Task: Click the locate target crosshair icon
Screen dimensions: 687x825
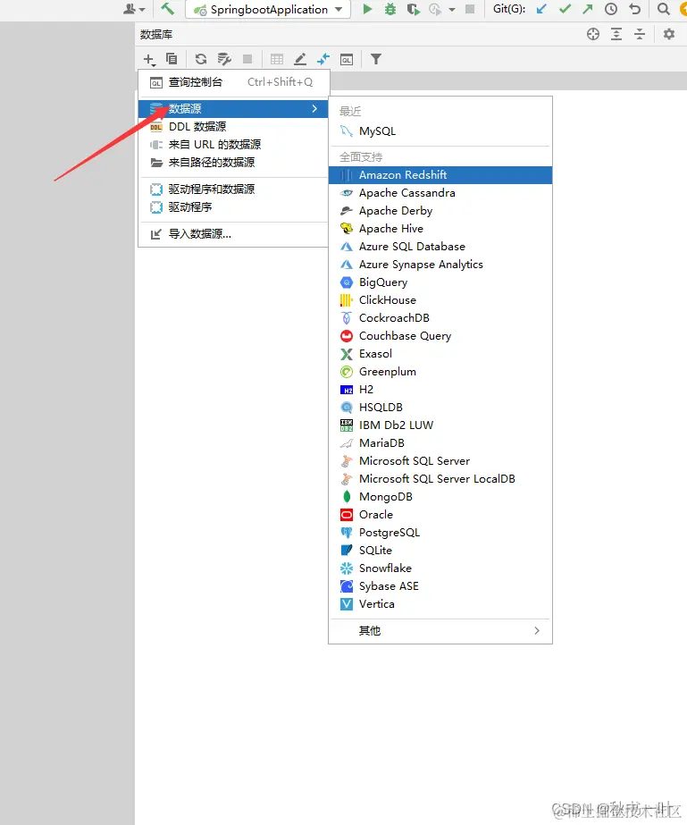Action: click(x=593, y=34)
